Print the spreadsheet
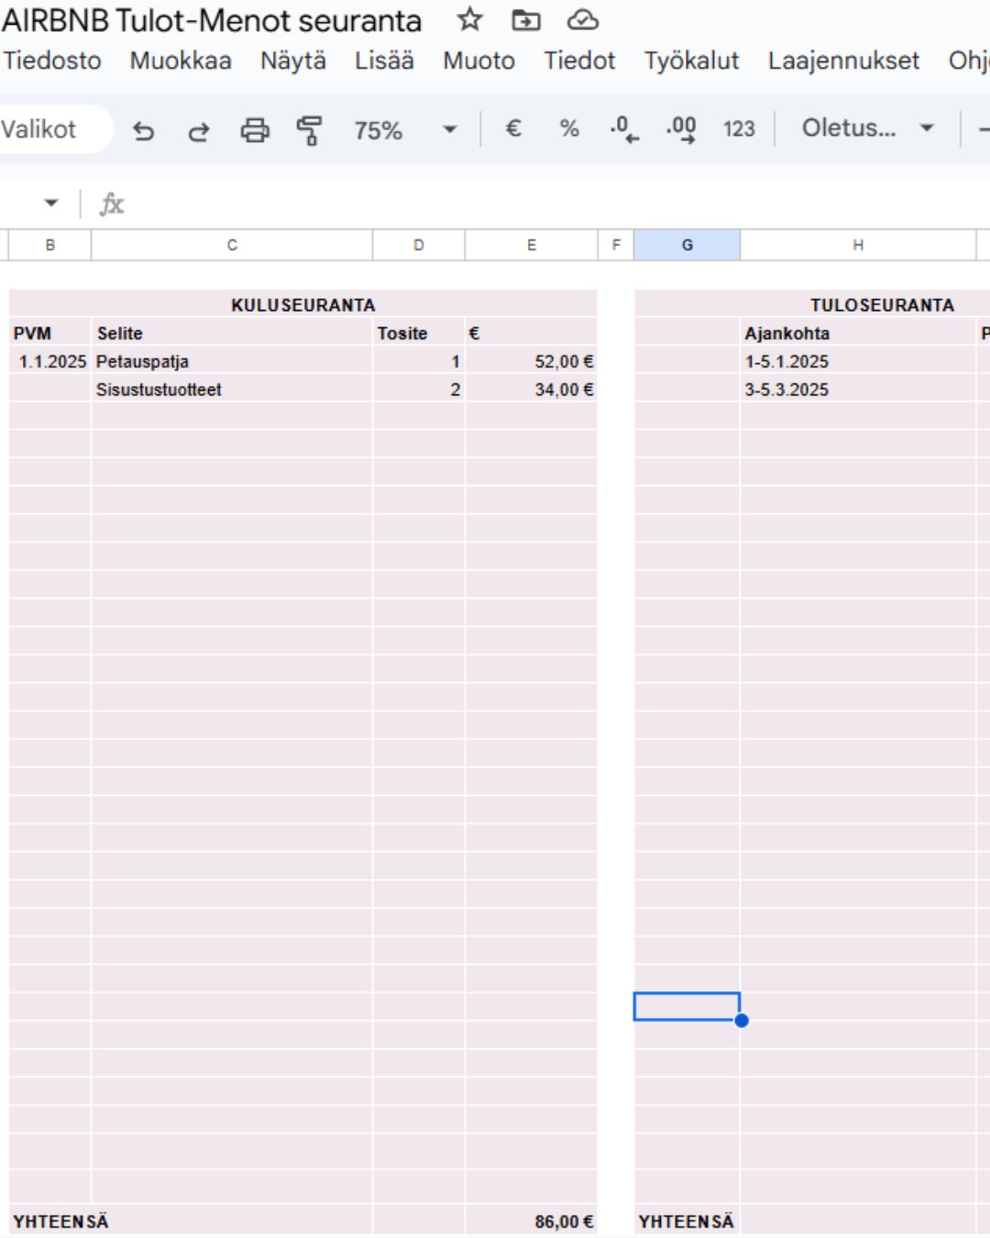The image size is (990, 1238). tap(255, 130)
